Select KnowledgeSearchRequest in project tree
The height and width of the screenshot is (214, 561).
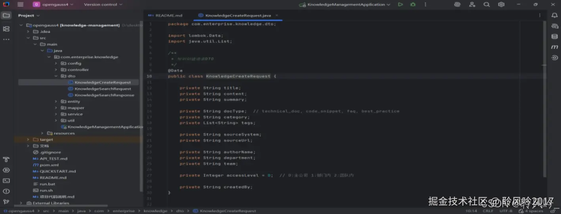tap(103, 89)
